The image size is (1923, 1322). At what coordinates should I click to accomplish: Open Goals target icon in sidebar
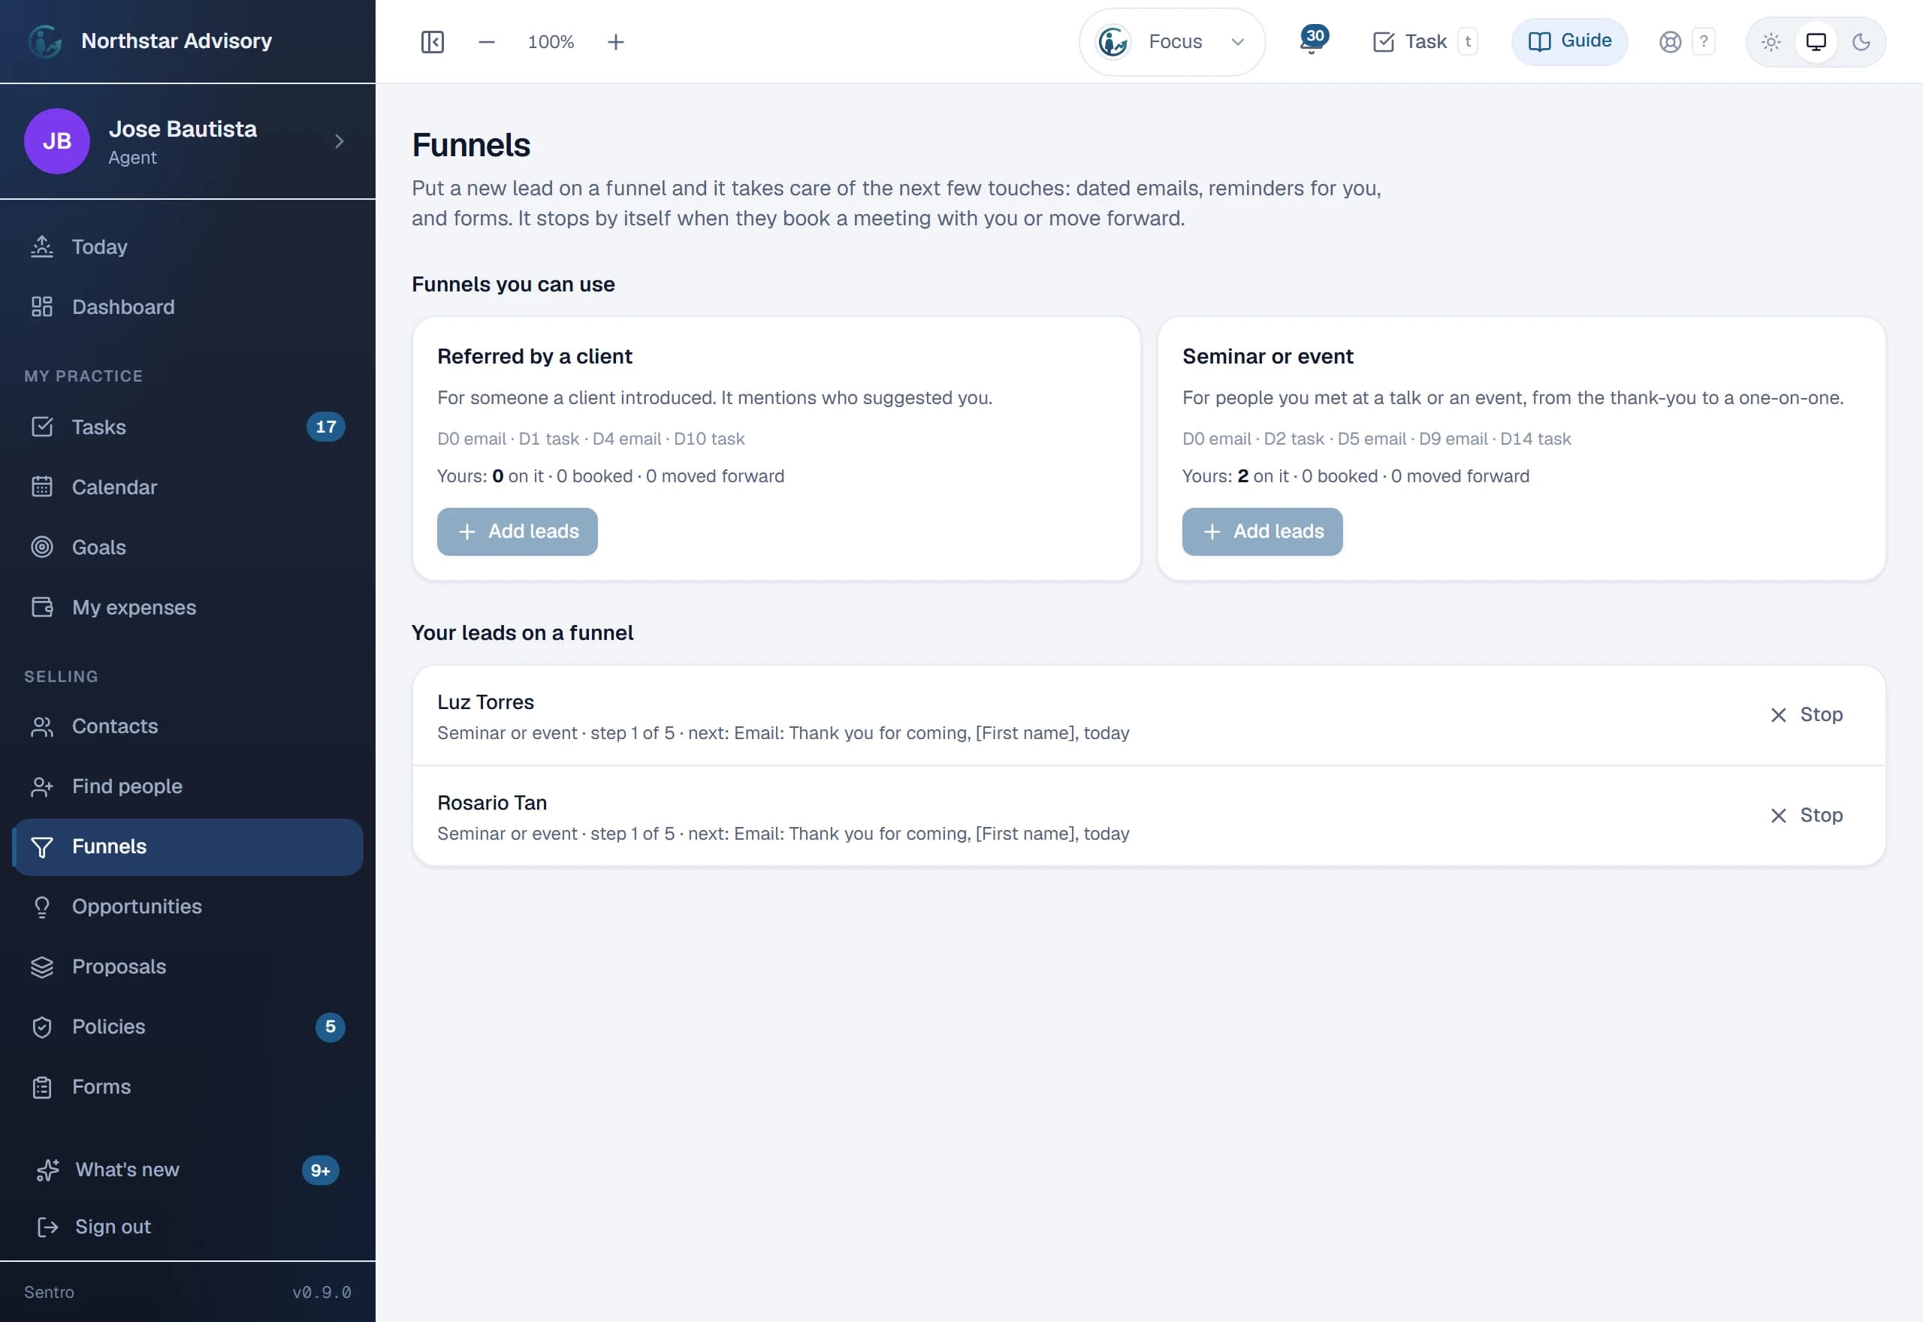(42, 548)
